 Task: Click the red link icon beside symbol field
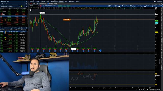tap(40, 6)
